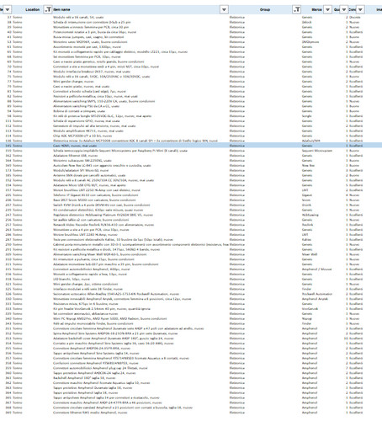The width and height of the screenshot is (382, 421).
Task: Open the Condition column filter arrow
Action: [x=360, y=9]
